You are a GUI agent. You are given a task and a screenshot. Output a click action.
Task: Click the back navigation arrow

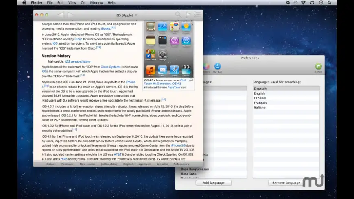(61, 15)
